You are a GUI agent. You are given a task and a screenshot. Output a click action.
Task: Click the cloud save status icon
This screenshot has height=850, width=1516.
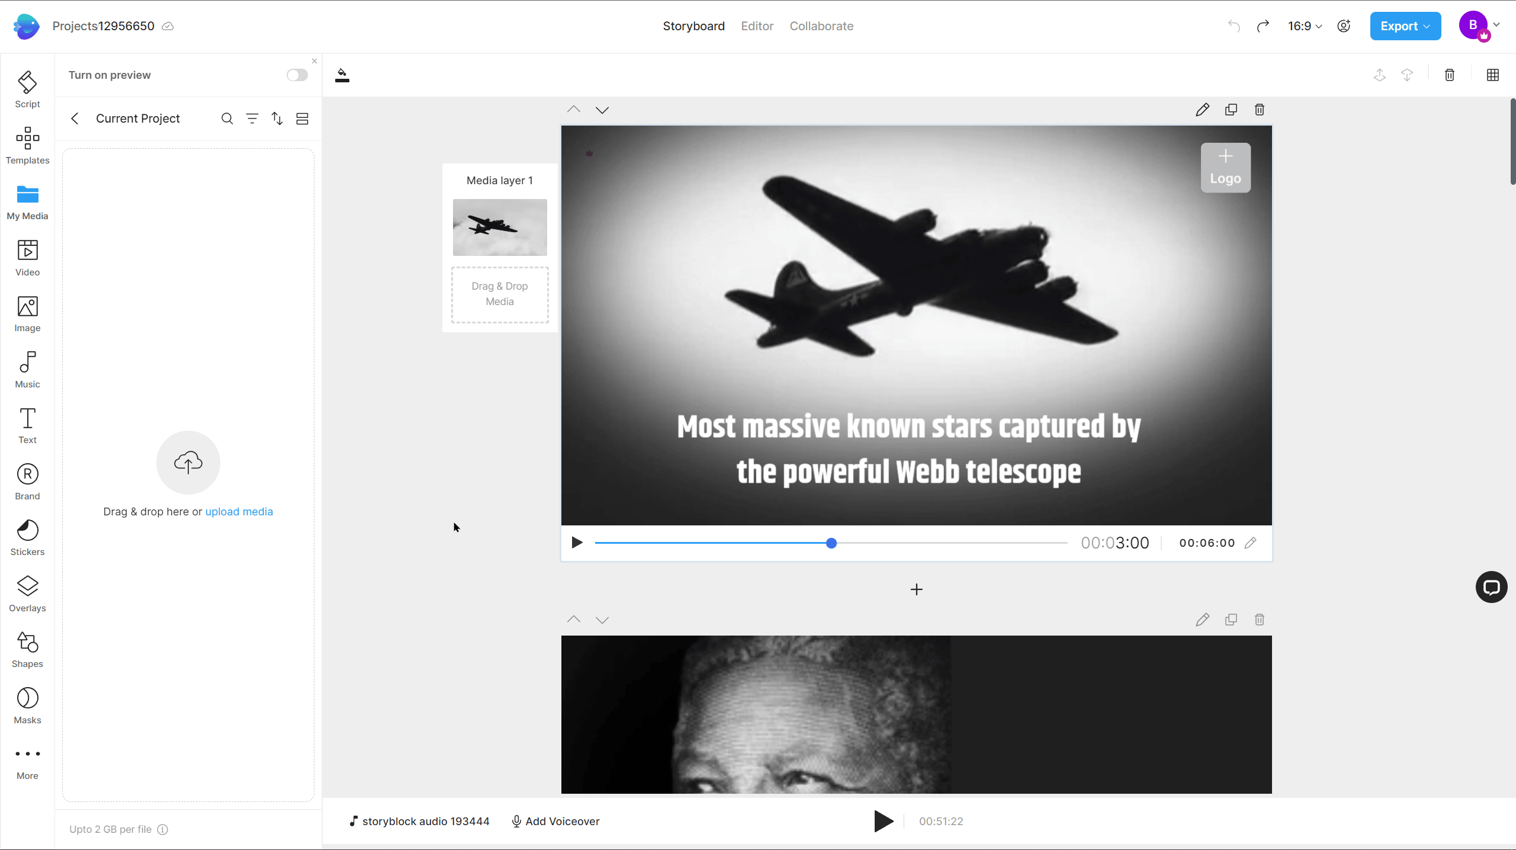(168, 26)
